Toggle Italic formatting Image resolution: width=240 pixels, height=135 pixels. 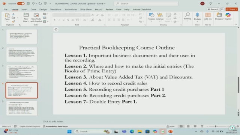pyautogui.click(x=59, y=20)
